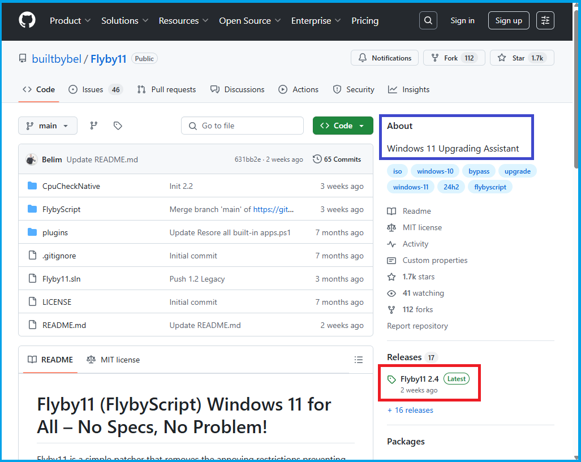Open README.md file in list

[x=64, y=325]
